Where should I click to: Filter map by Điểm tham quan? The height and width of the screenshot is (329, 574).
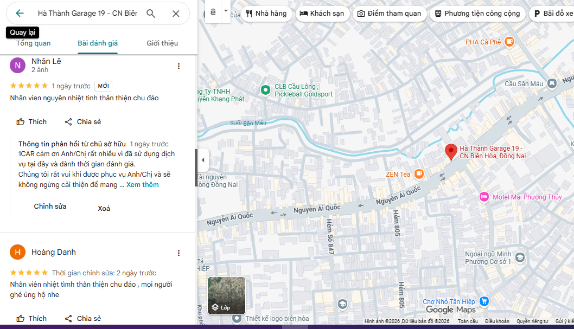pyautogui.click(x=389, y=14)
